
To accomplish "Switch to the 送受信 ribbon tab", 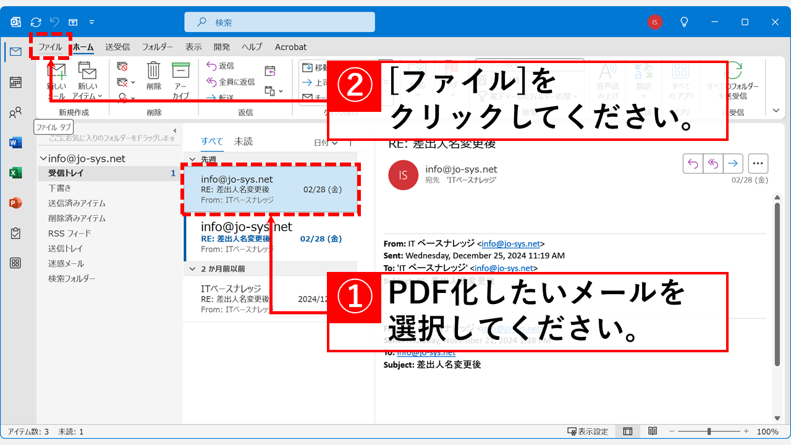I will coord(116,46).
